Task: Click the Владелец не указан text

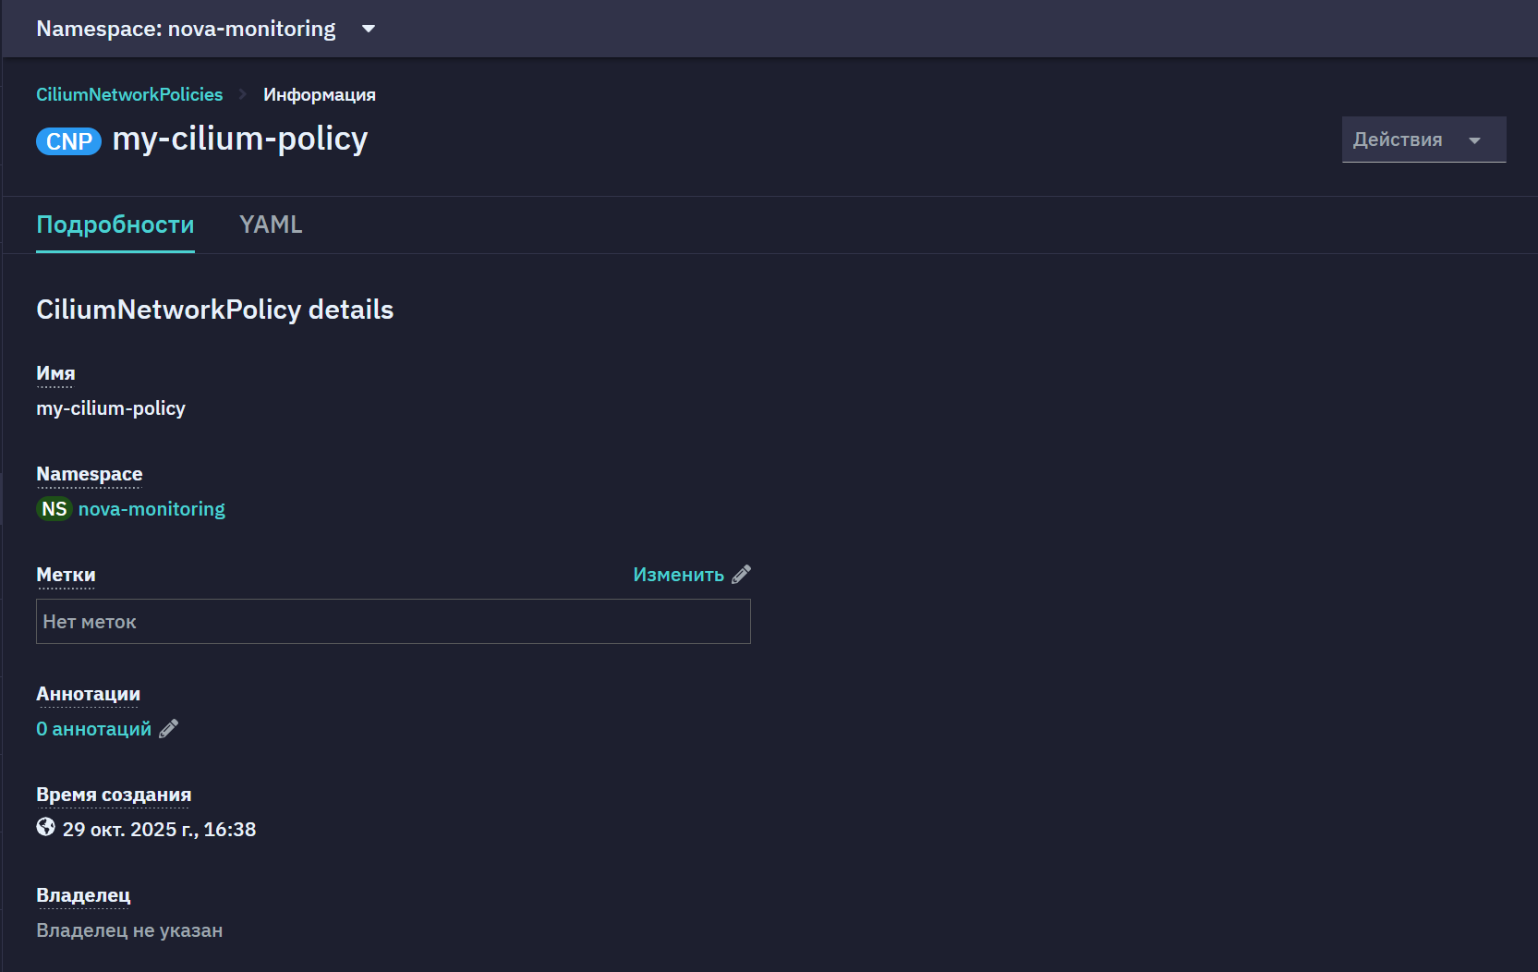Action: [129, 930]
